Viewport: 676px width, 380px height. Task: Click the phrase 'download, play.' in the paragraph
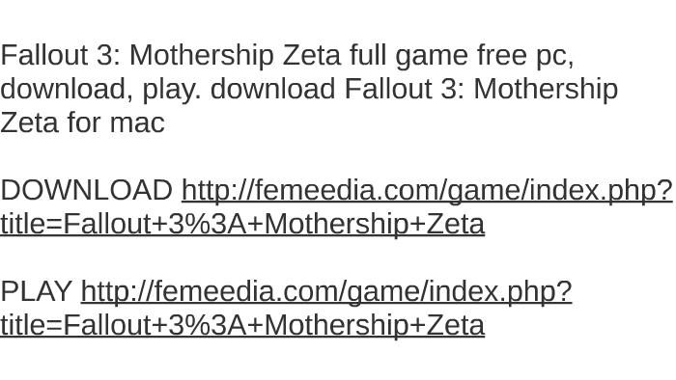pyautogui.click(x=100, y=90)
